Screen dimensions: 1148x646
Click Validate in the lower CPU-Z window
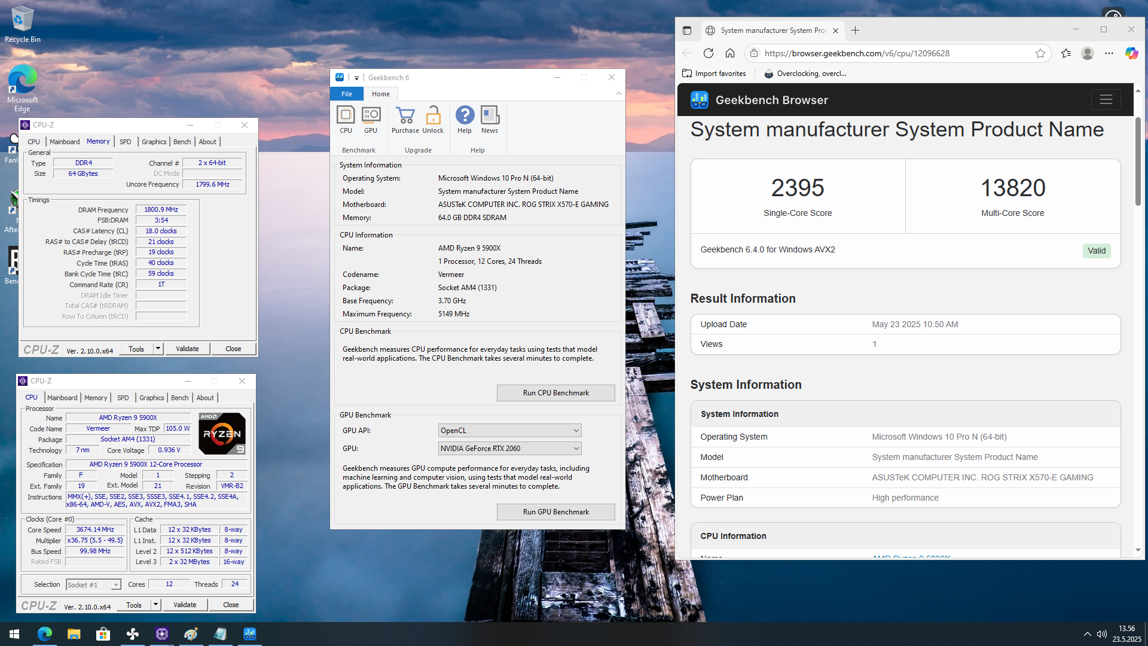pyautogui.click(x=185, y=605)
